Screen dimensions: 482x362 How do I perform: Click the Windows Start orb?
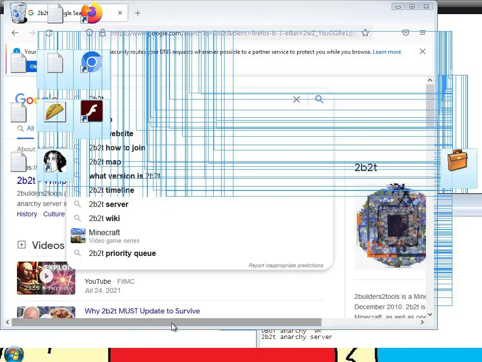click(x=14, y=354)
